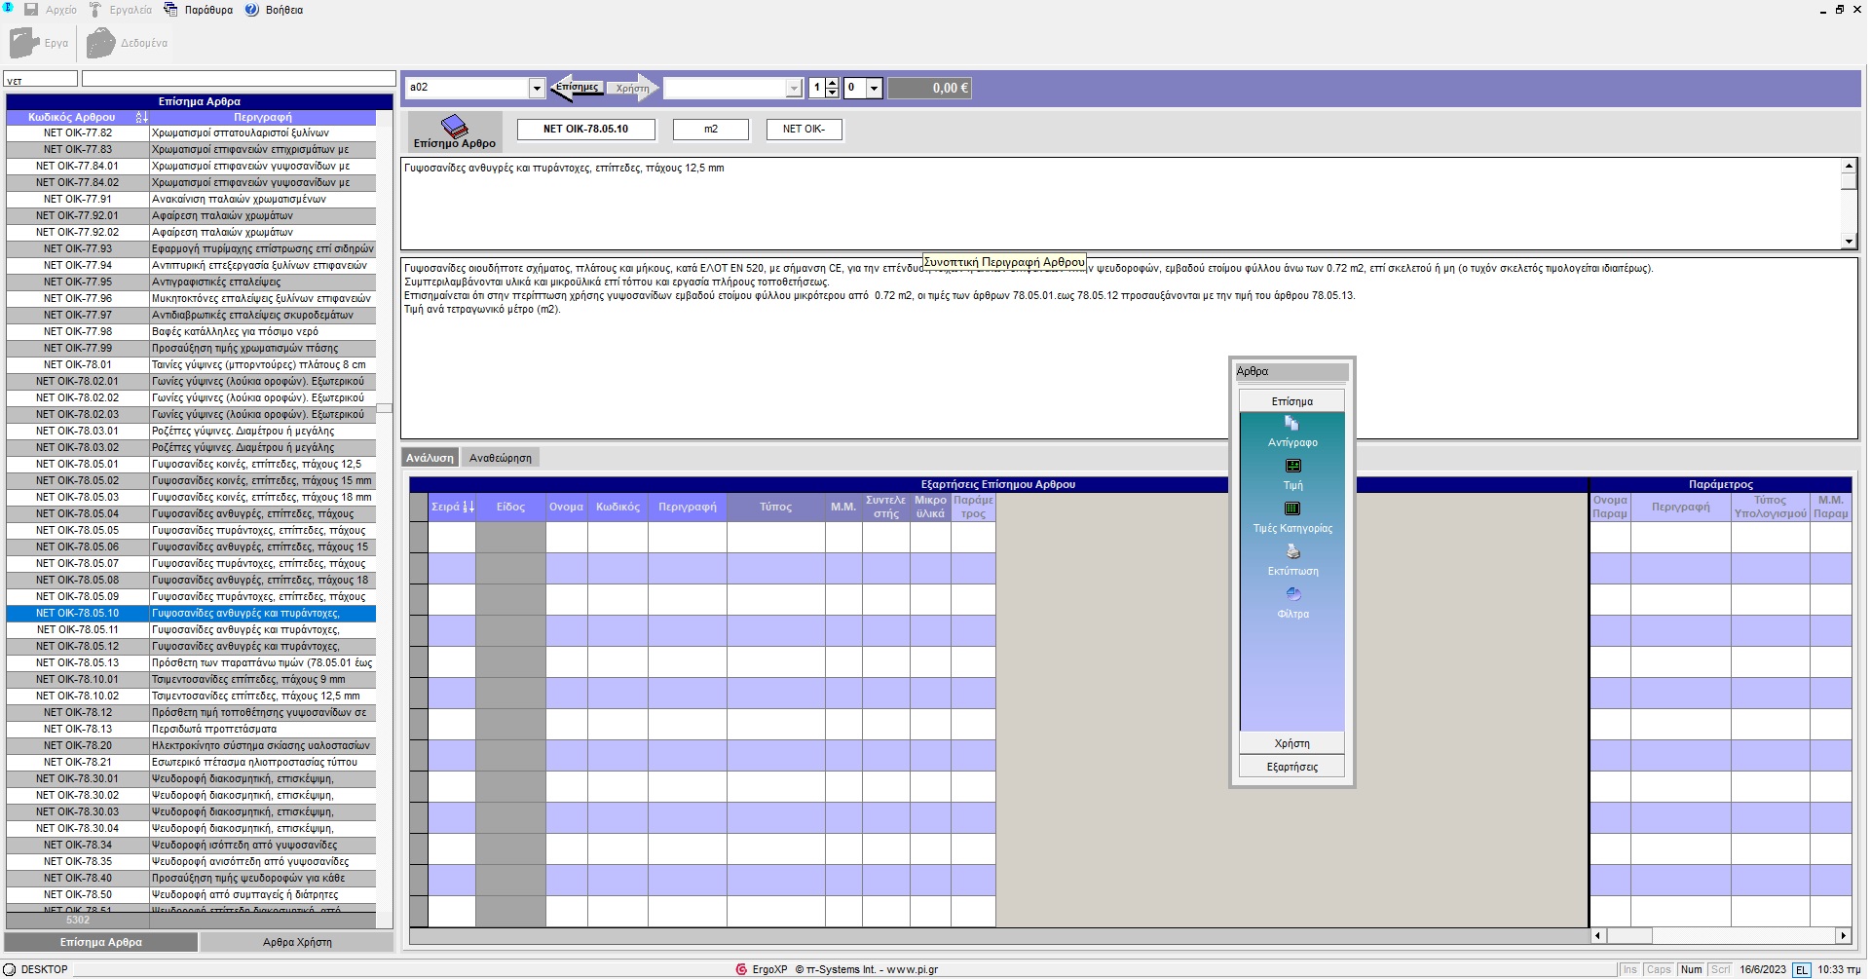Click the Num lock indicator in status bar
The width and height of the screenshot is (1871, 979).
tap(1691, 969)
